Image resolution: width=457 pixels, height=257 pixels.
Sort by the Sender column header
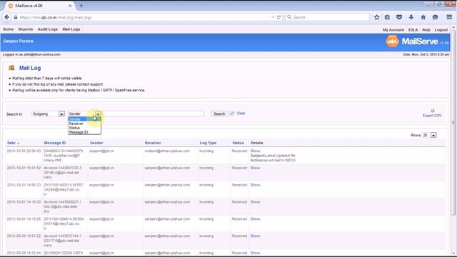pos(96,143)
